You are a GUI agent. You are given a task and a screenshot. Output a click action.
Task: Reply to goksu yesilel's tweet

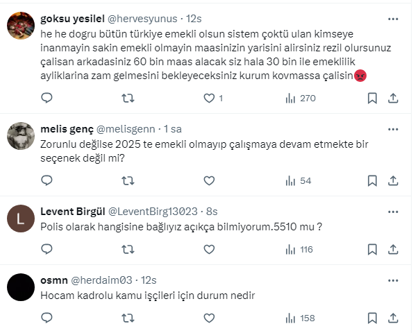tap(47, 99)
